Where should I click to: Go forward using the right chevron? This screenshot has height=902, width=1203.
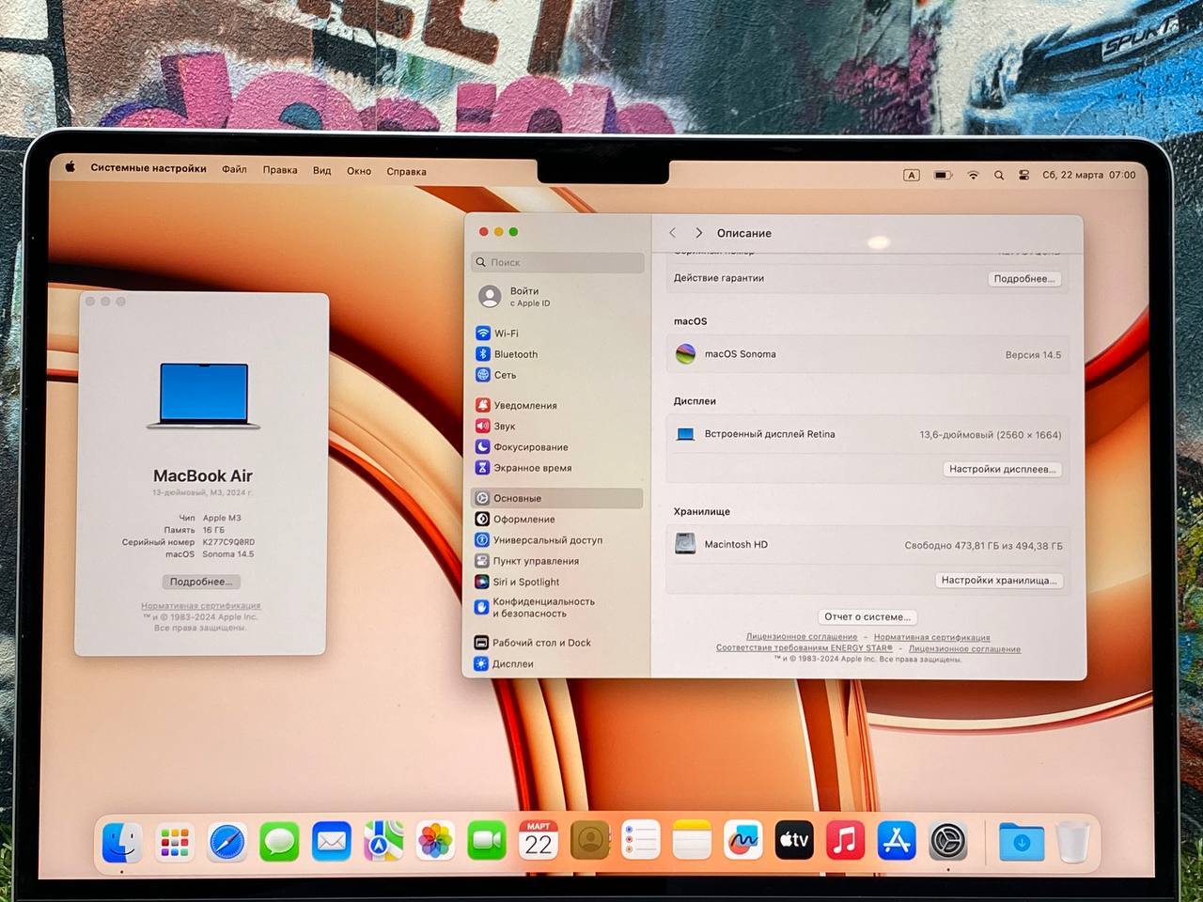(x=698, y=233)
